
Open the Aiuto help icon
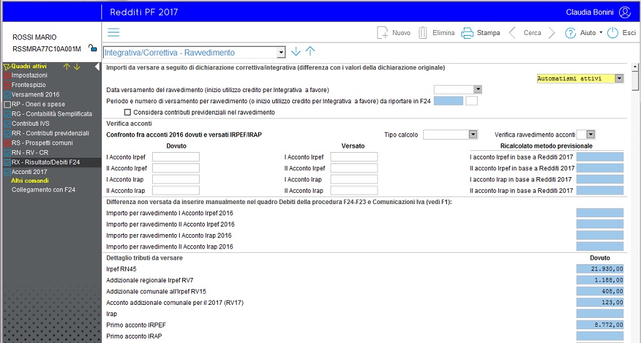pyautogui.click(x=570, y=33)
